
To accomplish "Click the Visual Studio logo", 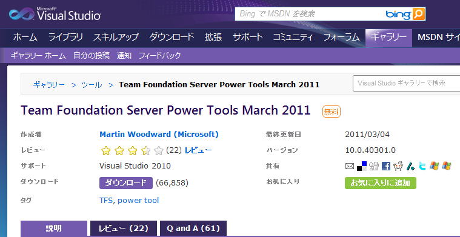I will (55, 14).
